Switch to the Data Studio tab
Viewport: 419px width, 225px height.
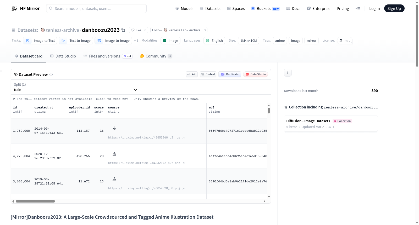tap(63, 56)
